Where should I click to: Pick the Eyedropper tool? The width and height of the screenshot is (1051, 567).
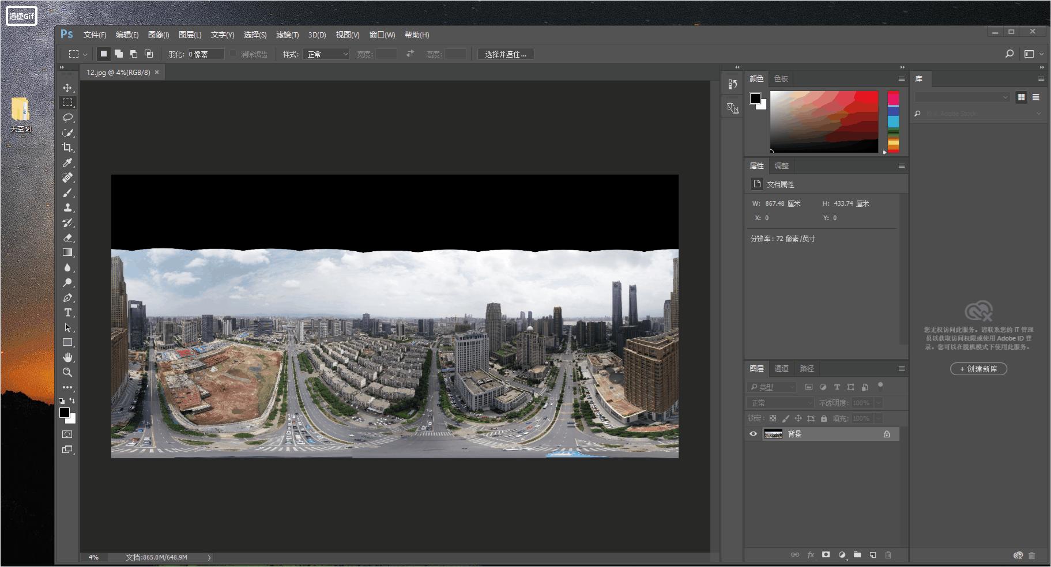pos(67,162)
